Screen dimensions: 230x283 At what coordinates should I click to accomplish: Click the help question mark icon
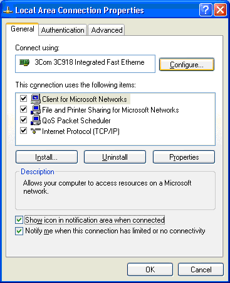coord(206,9)
